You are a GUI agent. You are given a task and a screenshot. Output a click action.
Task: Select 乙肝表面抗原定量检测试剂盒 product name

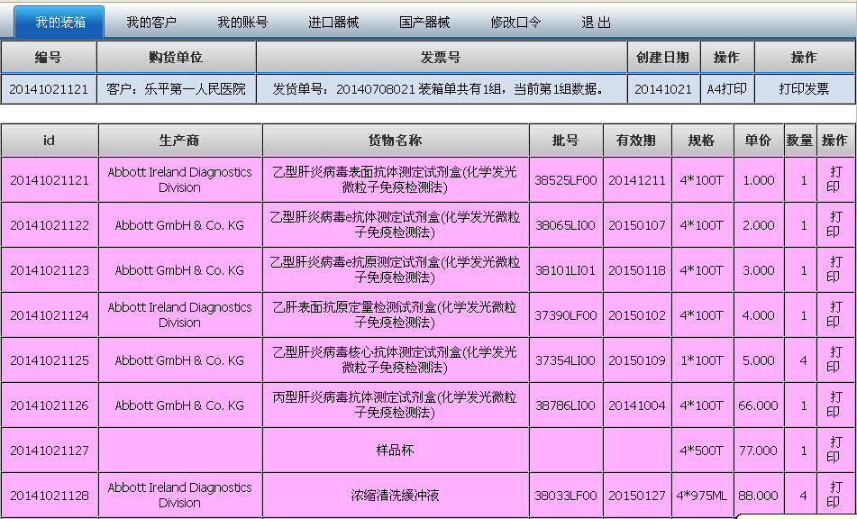pyautogui.click(x=396, y=314)
